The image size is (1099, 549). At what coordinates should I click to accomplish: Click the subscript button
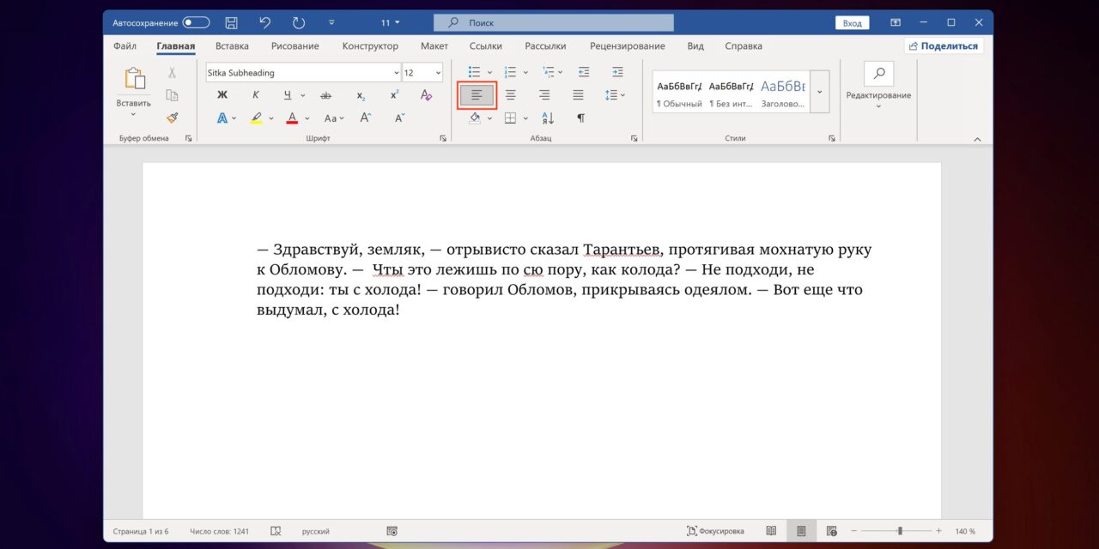[361, 95]
